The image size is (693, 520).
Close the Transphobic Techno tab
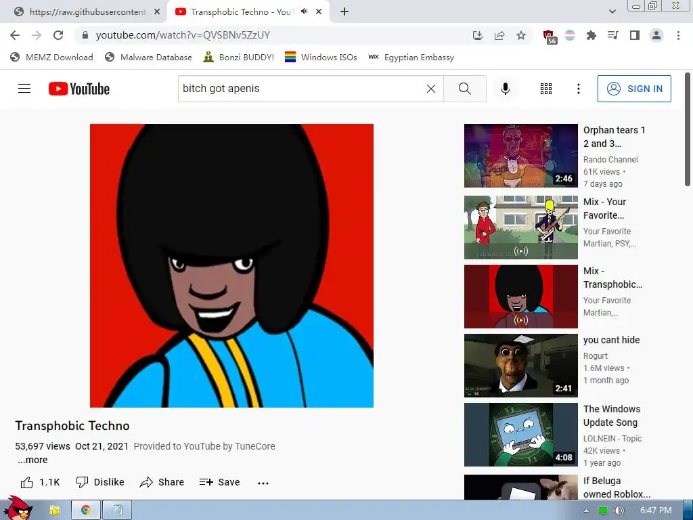coord(319,12)
